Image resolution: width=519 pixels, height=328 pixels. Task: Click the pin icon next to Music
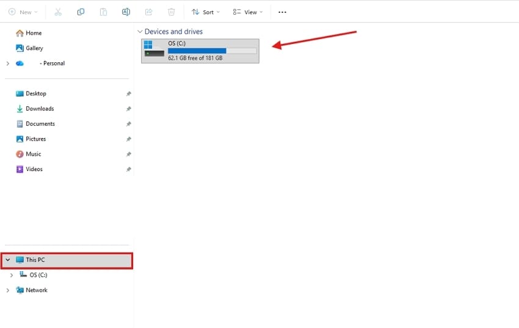tap(128, 154)
